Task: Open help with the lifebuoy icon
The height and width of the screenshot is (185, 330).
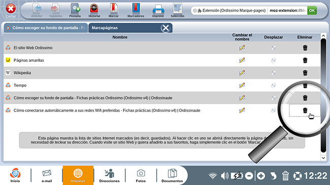Action: tap(298, 176)
